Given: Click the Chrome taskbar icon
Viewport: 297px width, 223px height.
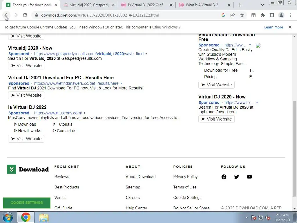Looking at the screenshot, I should pyautogui.click(x=26, y=217).
